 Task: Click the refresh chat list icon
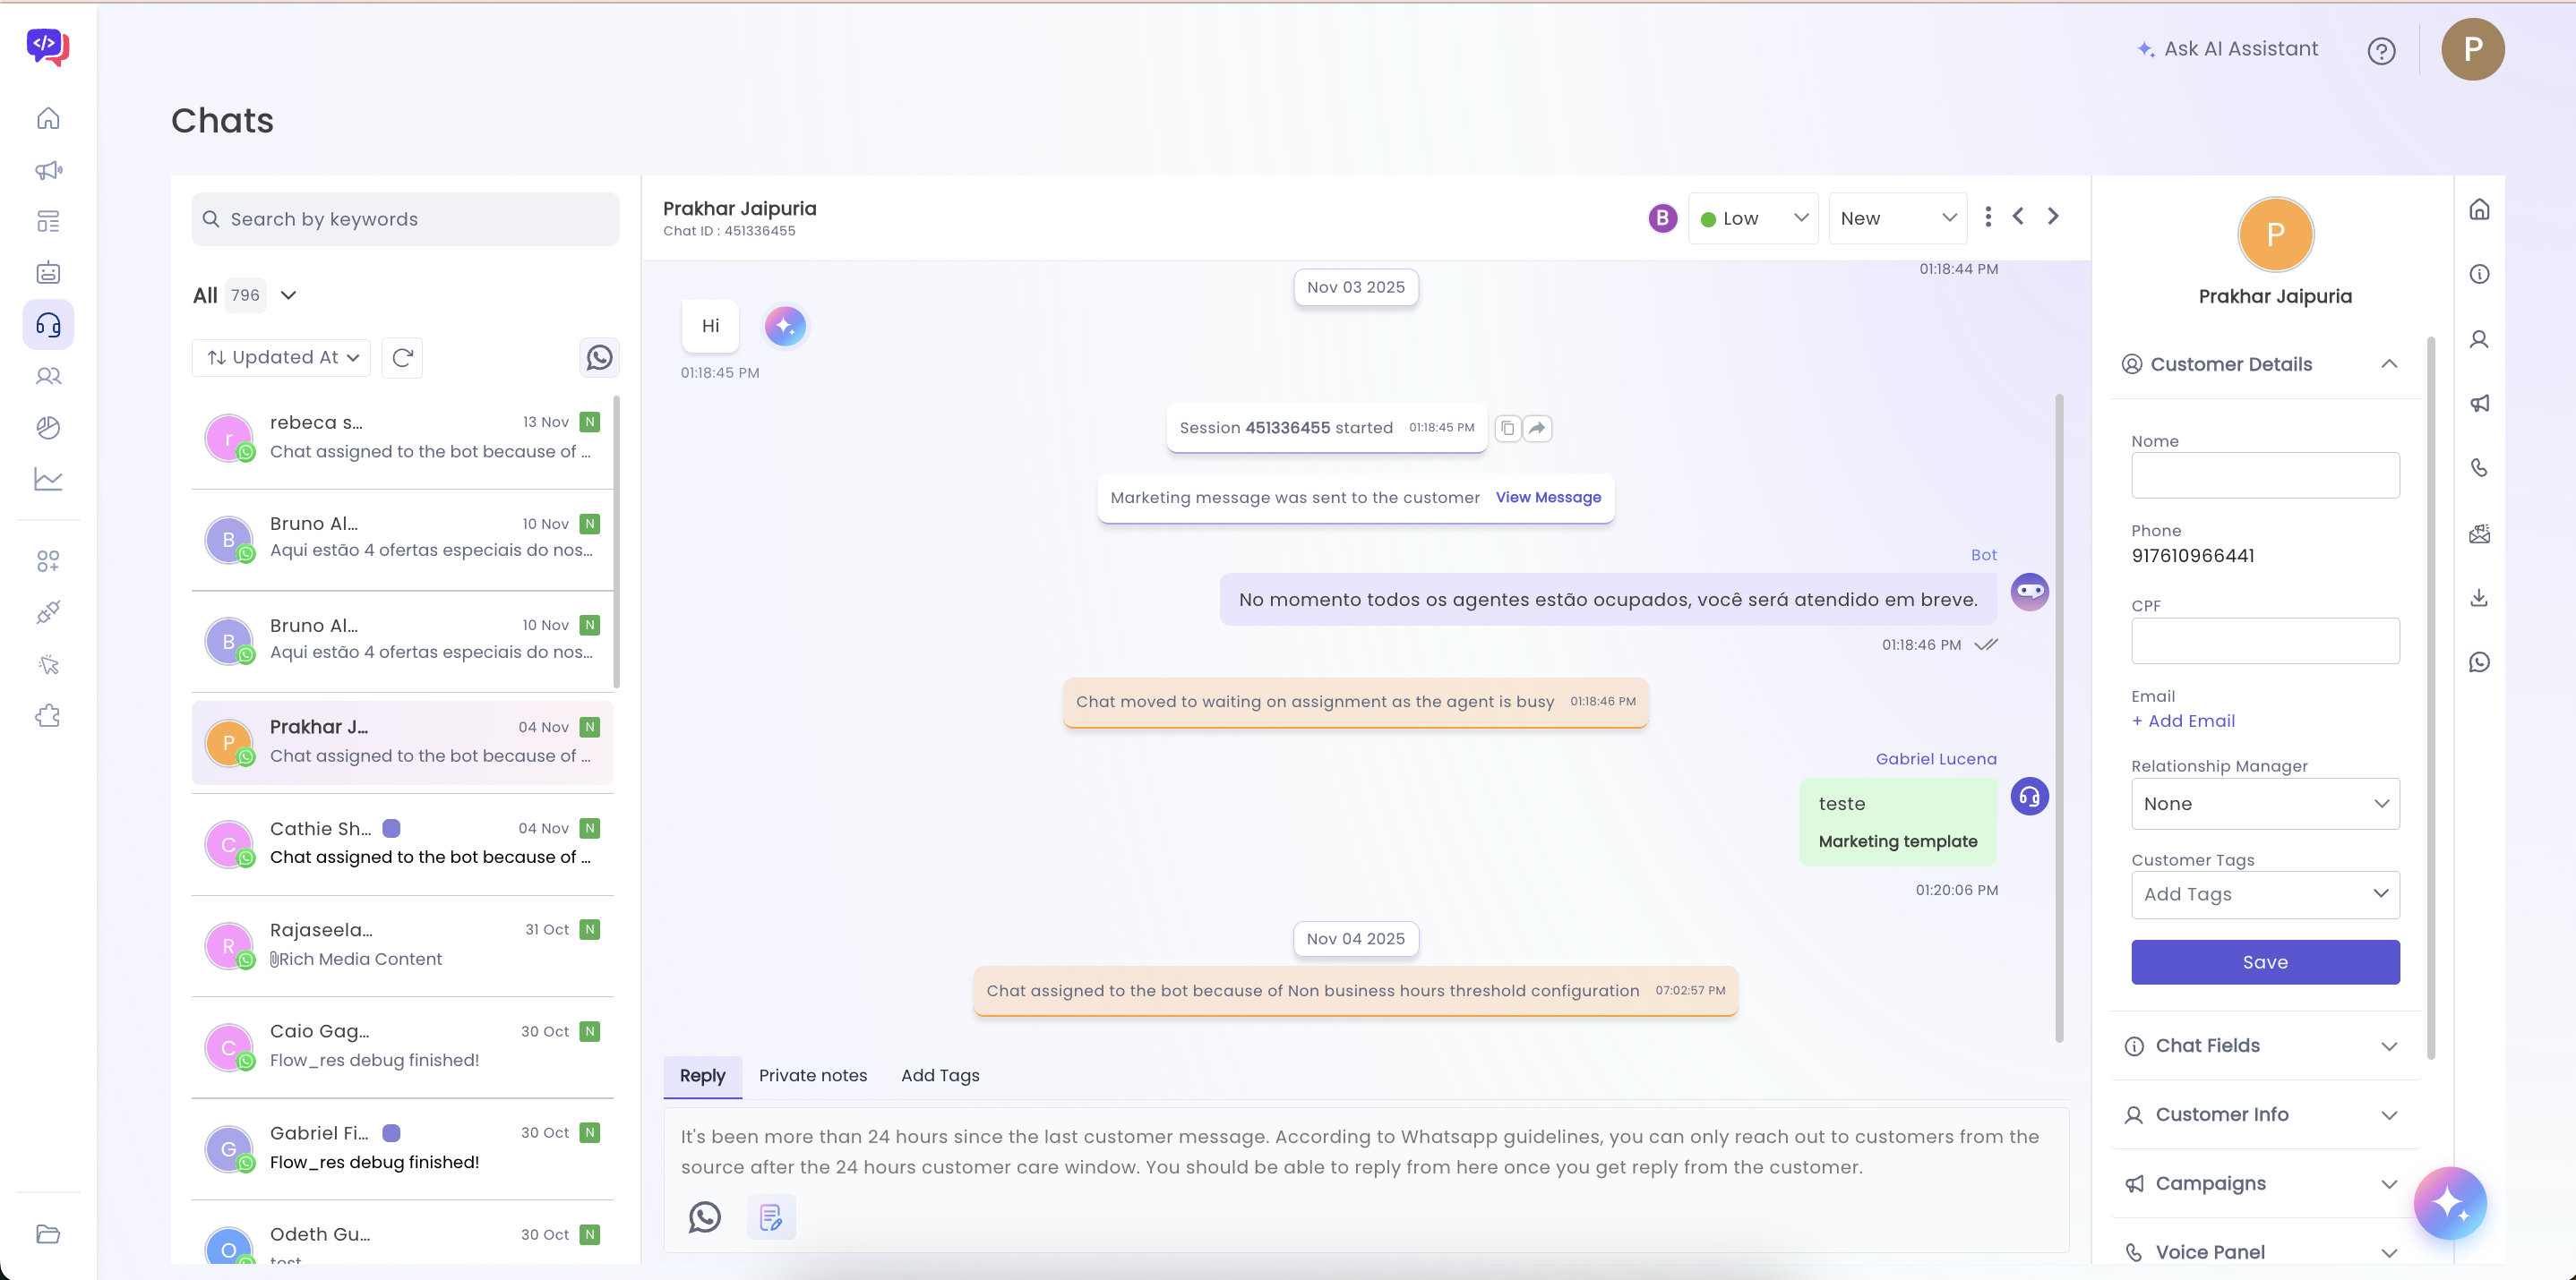click(402, 358)
